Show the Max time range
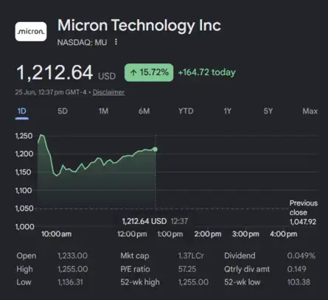 coord(310,111)
